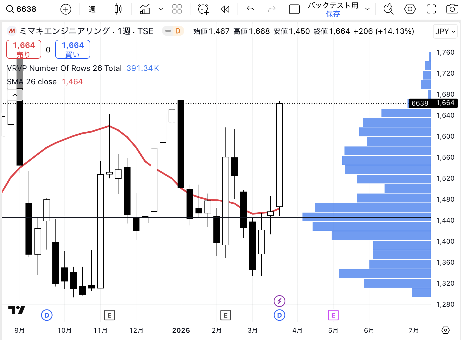Viewport: 461px width, 340px height.
Task: Open the September dividend D marker
Action: click(x=47, y=315)
